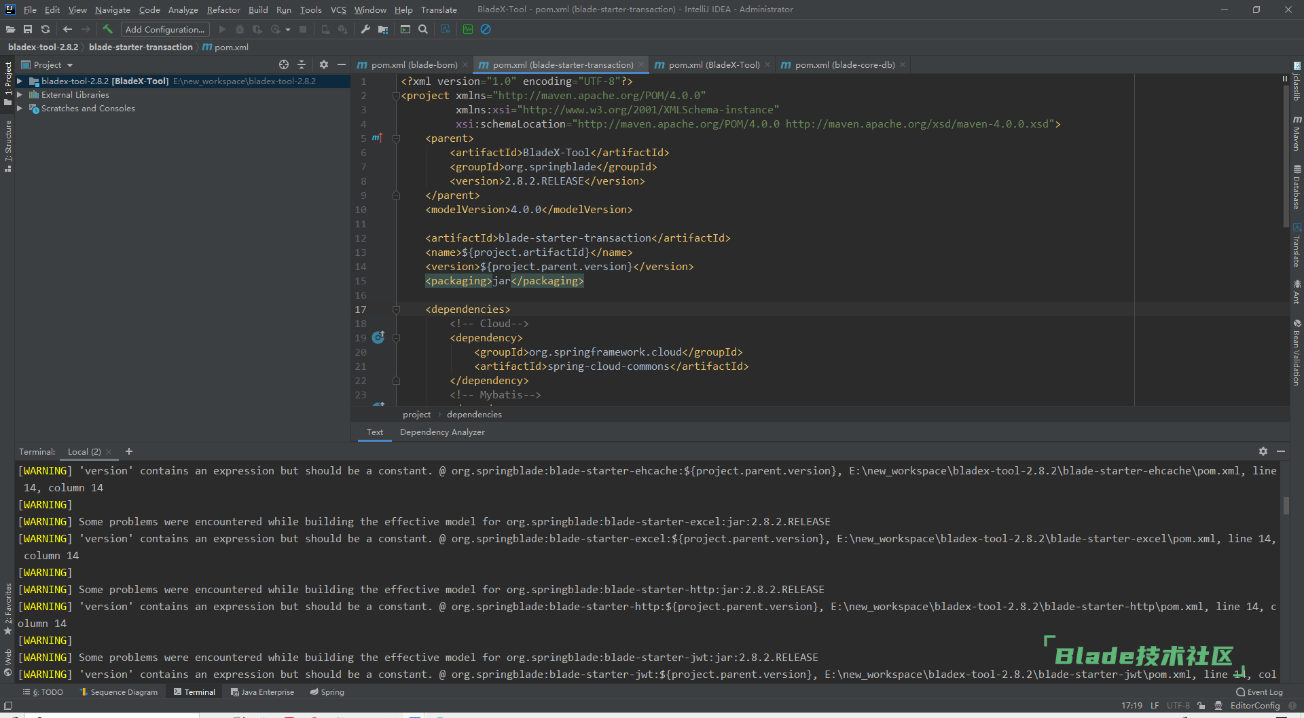The image size is (1304, 718).
Task: Open the TODO tool window
Action: (x=43, y=692)
